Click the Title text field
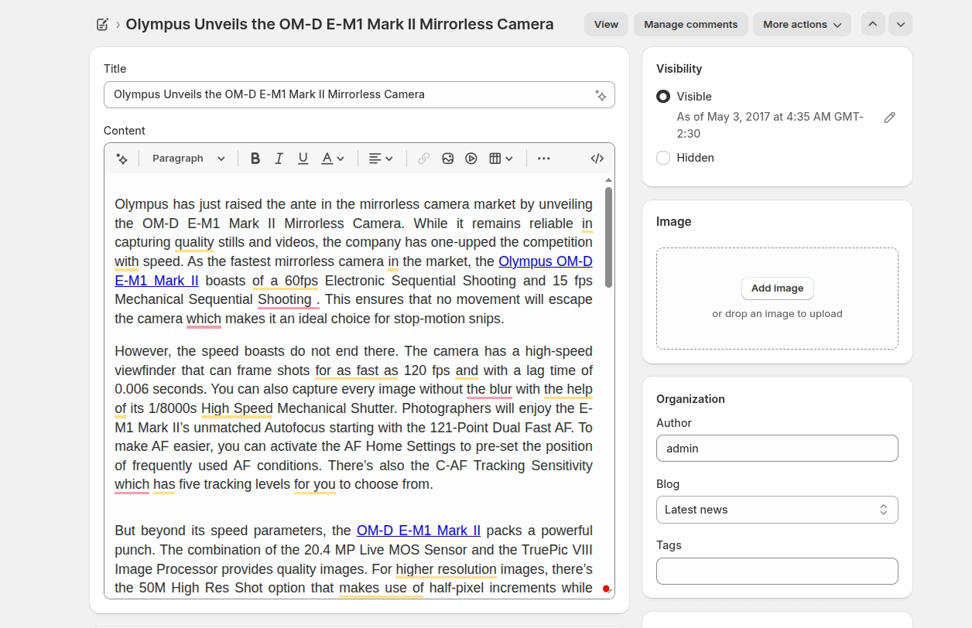 click(x=359, y=94)
